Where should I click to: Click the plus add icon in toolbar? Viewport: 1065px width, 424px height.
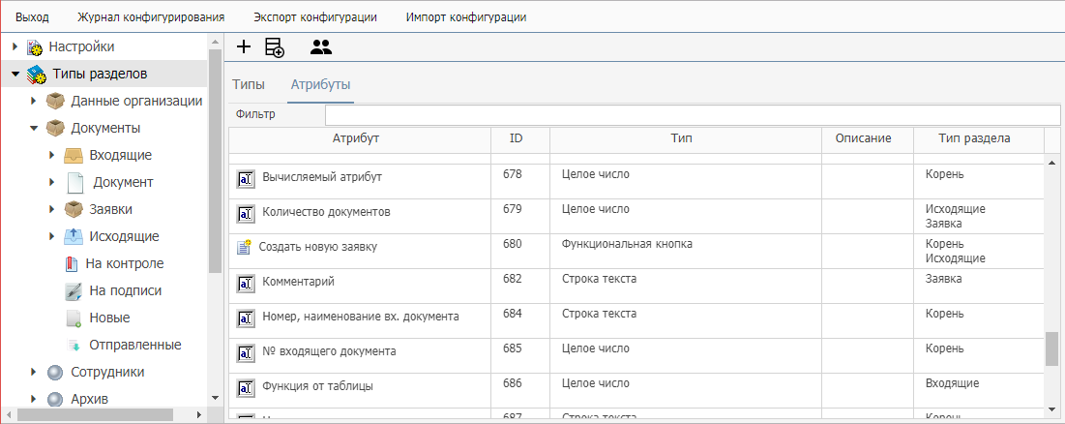[x=244, y=46]
